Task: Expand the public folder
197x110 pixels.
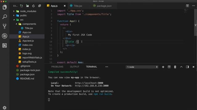Action: pos(27,16)
